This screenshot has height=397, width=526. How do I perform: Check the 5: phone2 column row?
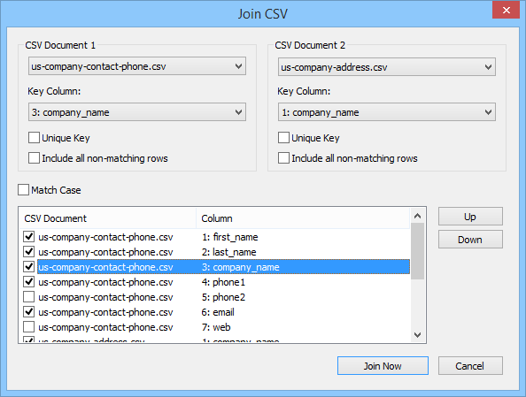[29, 297]
